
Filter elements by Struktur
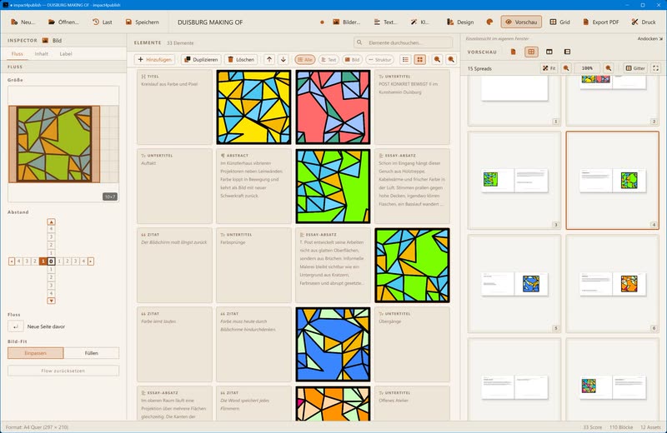tap(379, 59)
